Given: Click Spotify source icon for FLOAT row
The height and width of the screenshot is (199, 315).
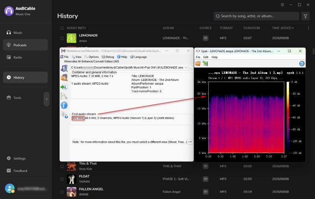Looking at the screenshot, I should pyautogui.click(x=205, y=179).
